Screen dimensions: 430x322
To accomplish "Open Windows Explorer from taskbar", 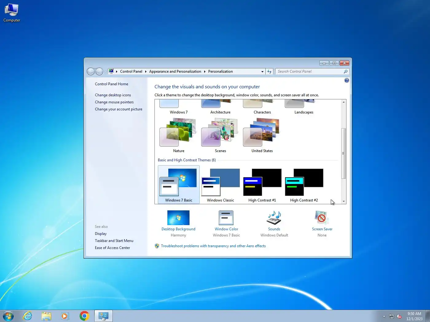I will click(46, 316).
